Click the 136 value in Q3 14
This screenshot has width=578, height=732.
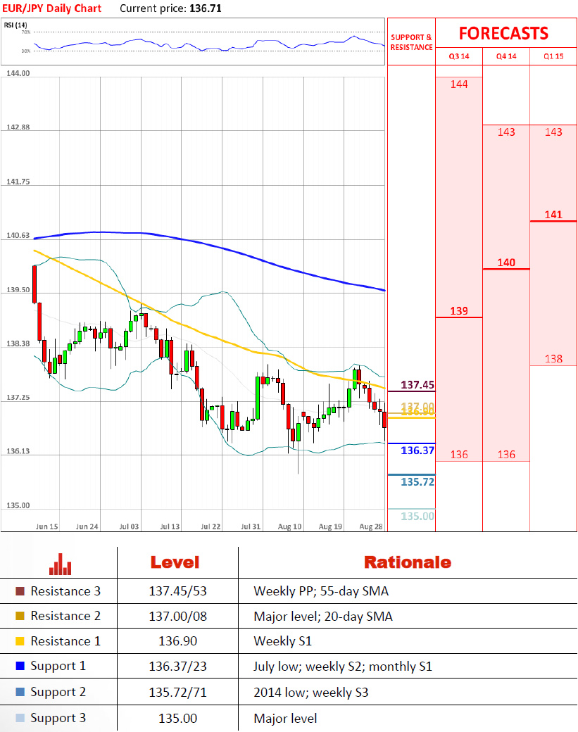tap(459, 455)
